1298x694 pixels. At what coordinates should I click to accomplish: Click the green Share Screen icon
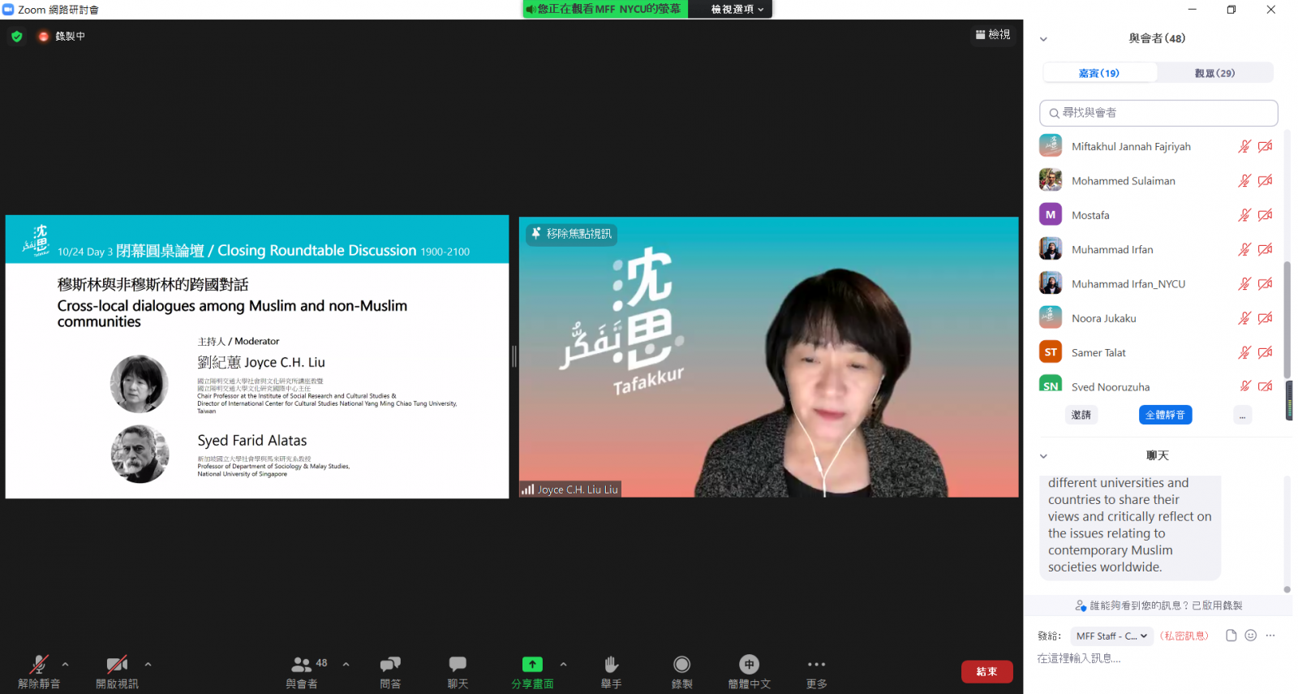click(532, 665)
